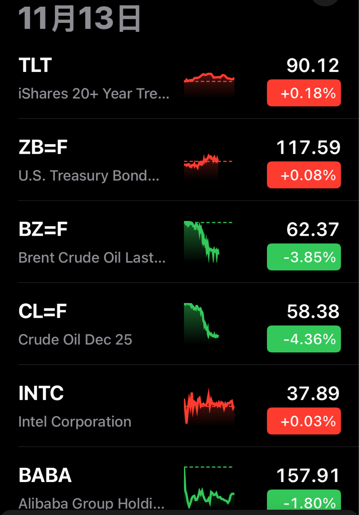Open the Crude Oil Dec 25 label

[75, 340]
